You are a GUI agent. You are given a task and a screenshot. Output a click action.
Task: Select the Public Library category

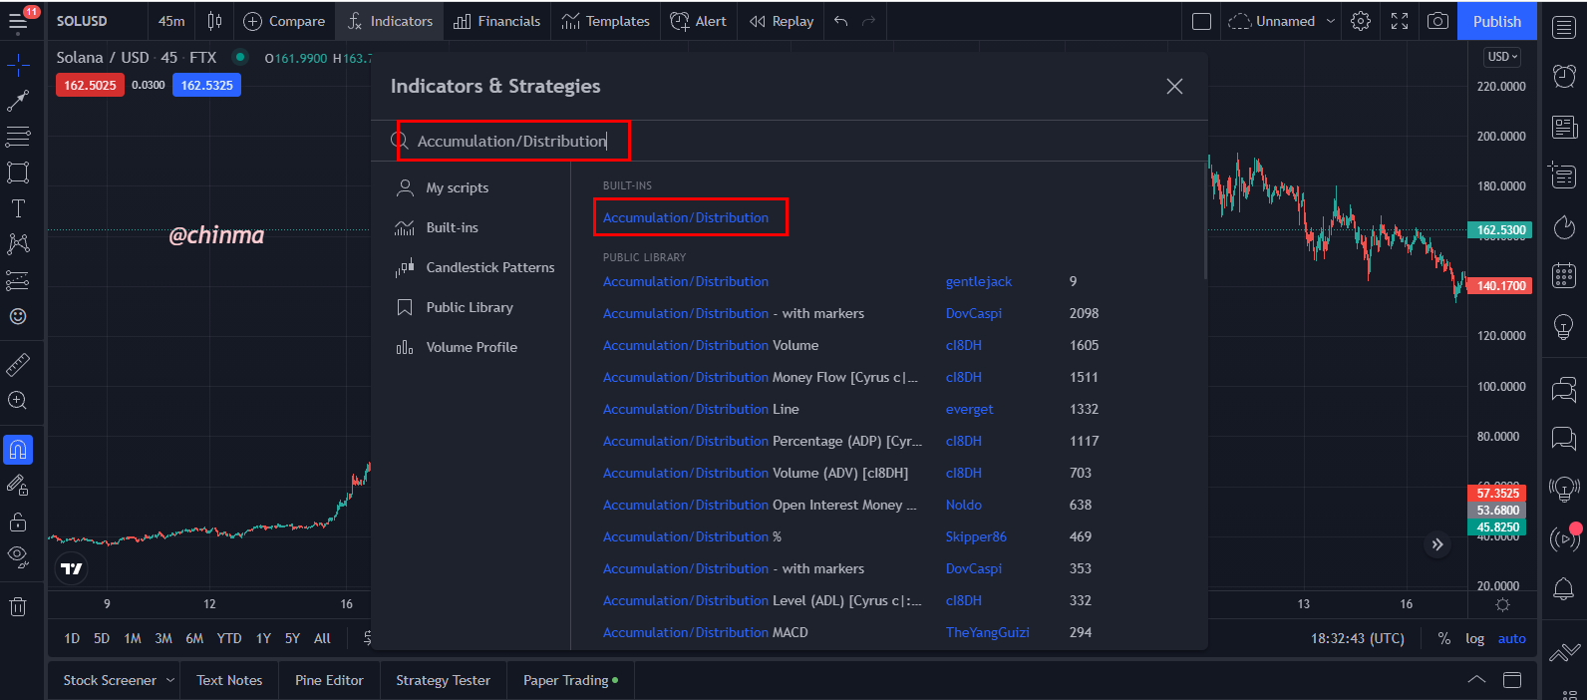point(472,307)
